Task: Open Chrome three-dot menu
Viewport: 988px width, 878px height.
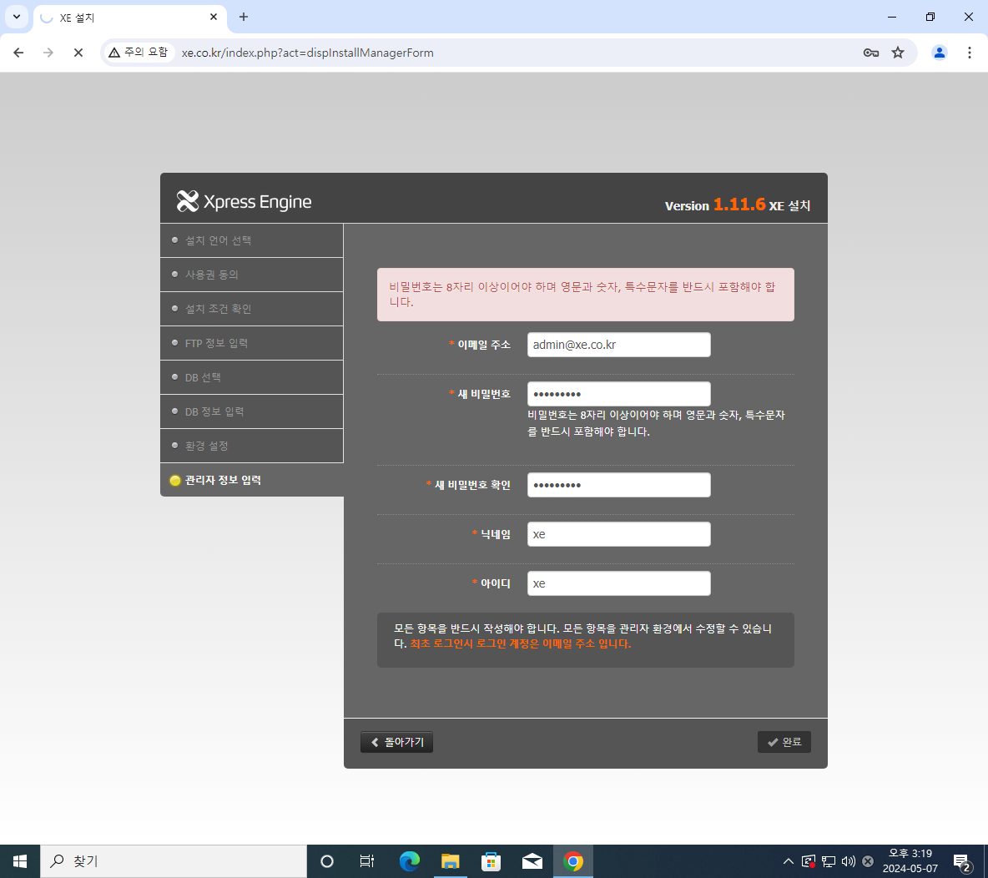Action: click(x=969, y=53)
